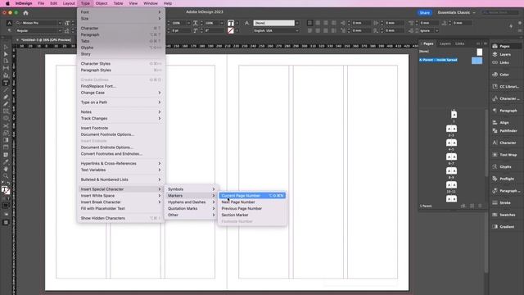
Task: Open the Align panel in dock
Action: 500,123
